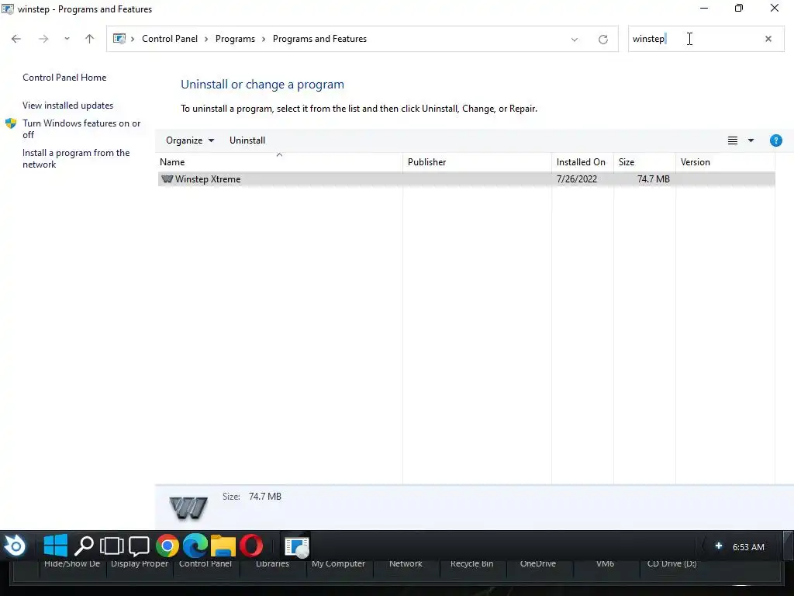
Task: Open taskbar Search magnifier
Action: click(84, 546)
